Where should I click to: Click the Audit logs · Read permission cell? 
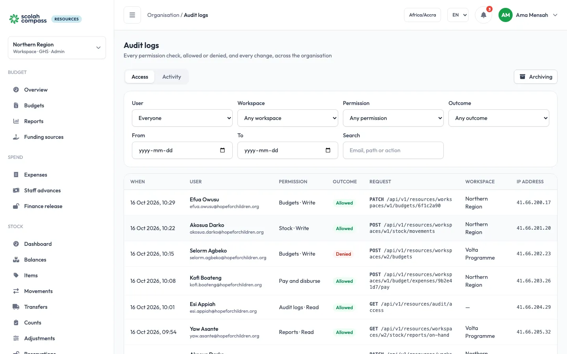[299, 307]
